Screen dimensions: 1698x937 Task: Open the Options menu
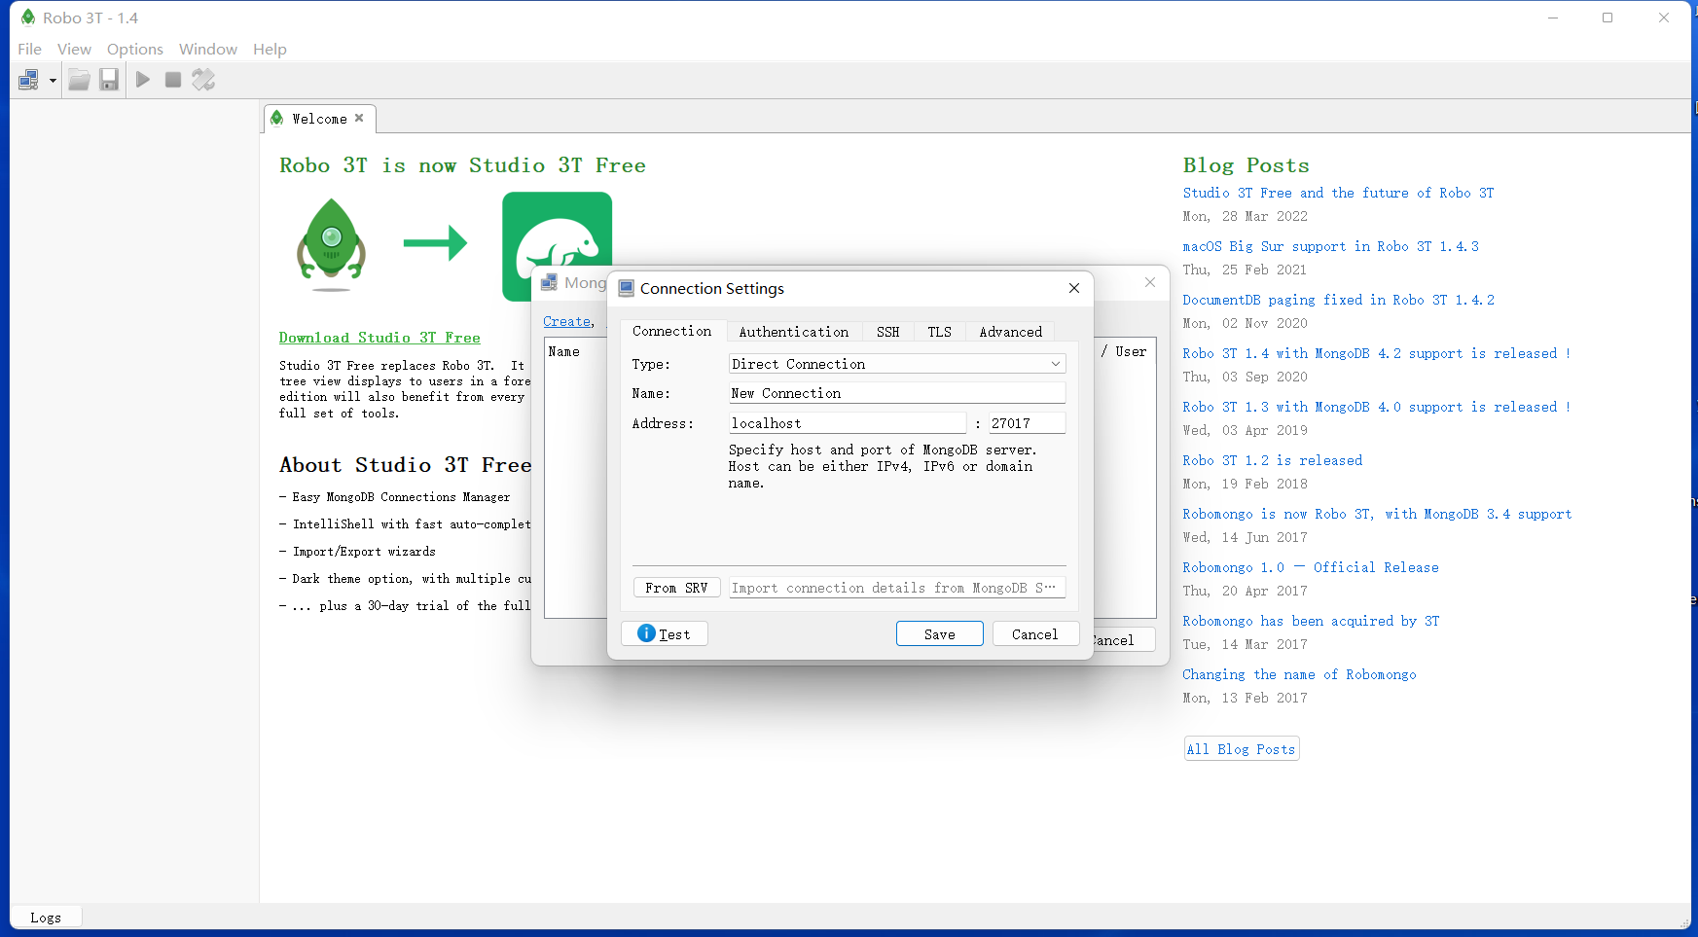(x=135, y=49)
